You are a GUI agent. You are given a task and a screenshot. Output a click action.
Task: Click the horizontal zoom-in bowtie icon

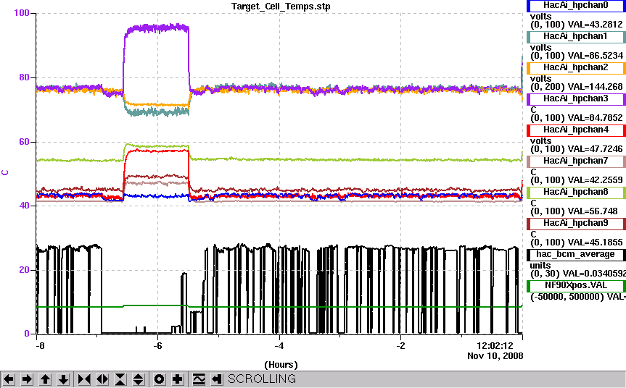click(x=84, y=379)
